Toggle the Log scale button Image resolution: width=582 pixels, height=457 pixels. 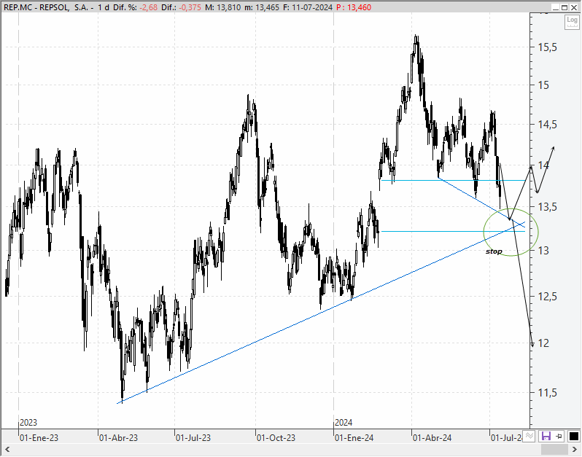[572, 22]
